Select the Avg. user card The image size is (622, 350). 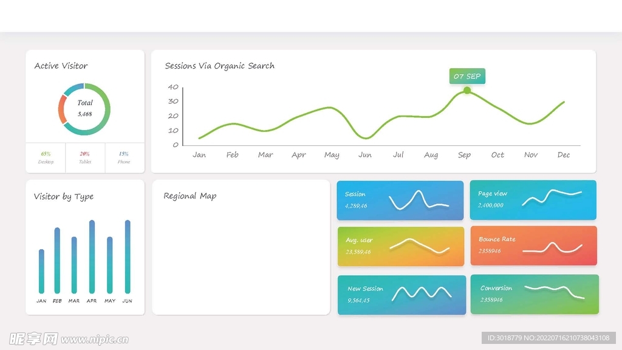point(400,246)
